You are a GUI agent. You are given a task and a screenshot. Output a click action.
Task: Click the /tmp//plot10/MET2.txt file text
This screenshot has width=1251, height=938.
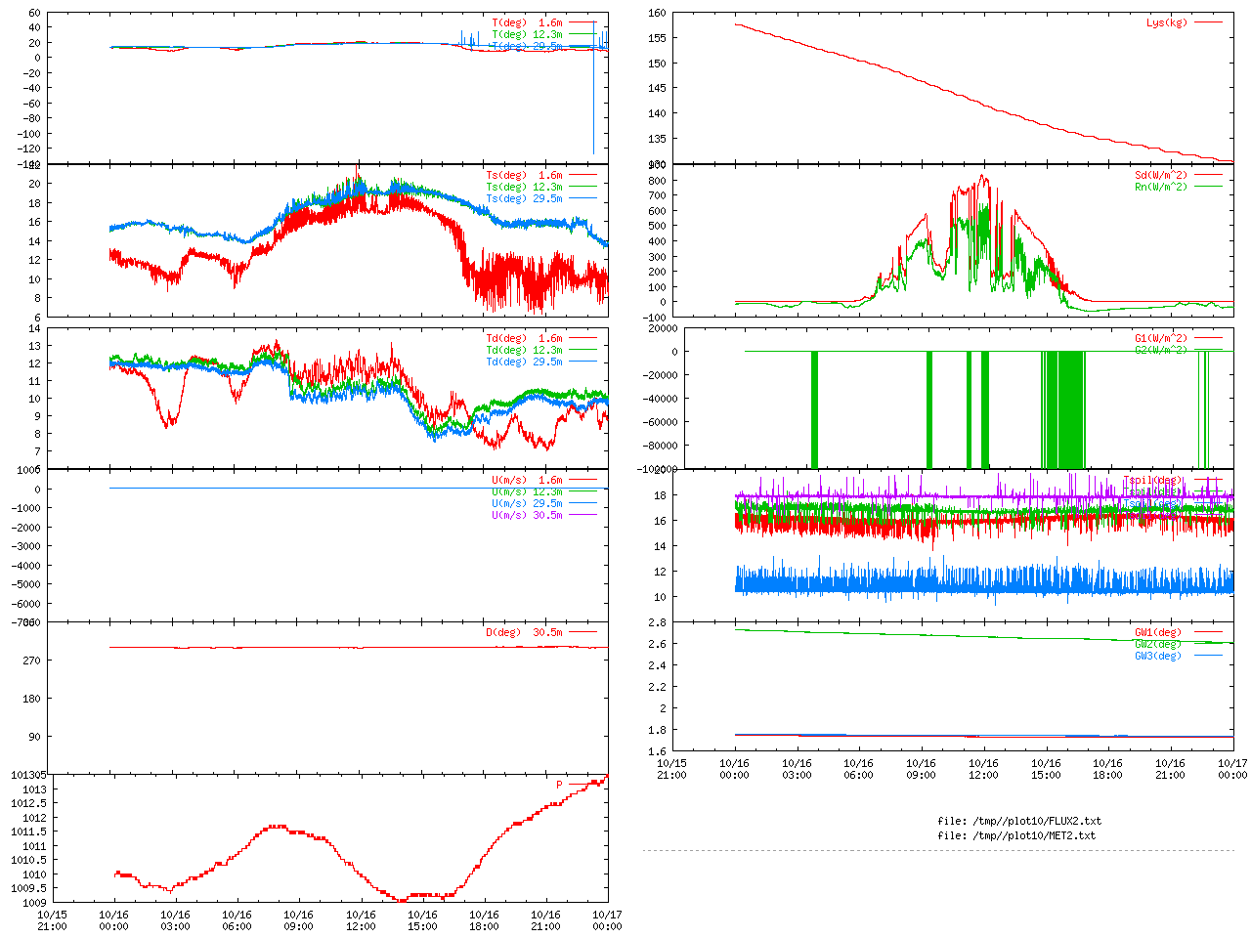pyautogui.click(x=1016, y=835)
